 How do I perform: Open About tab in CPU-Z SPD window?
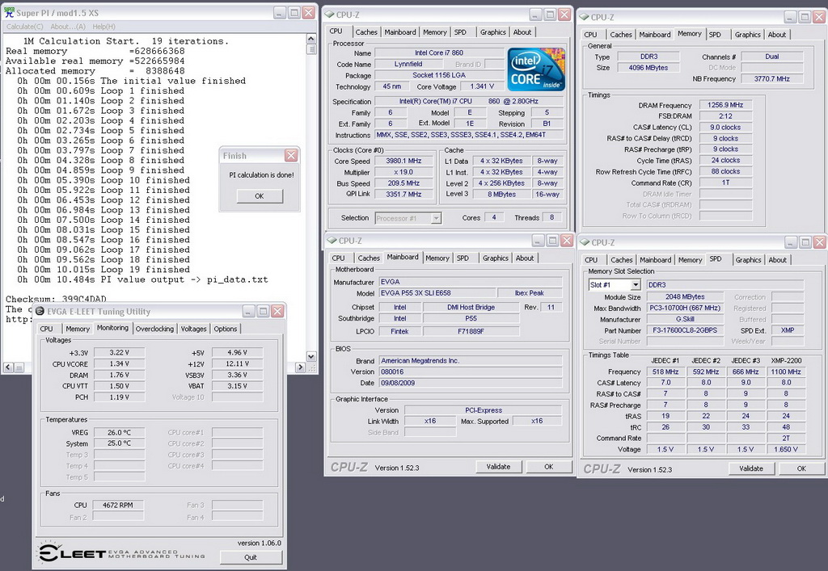pyautogui.click(x=777, y=260)
